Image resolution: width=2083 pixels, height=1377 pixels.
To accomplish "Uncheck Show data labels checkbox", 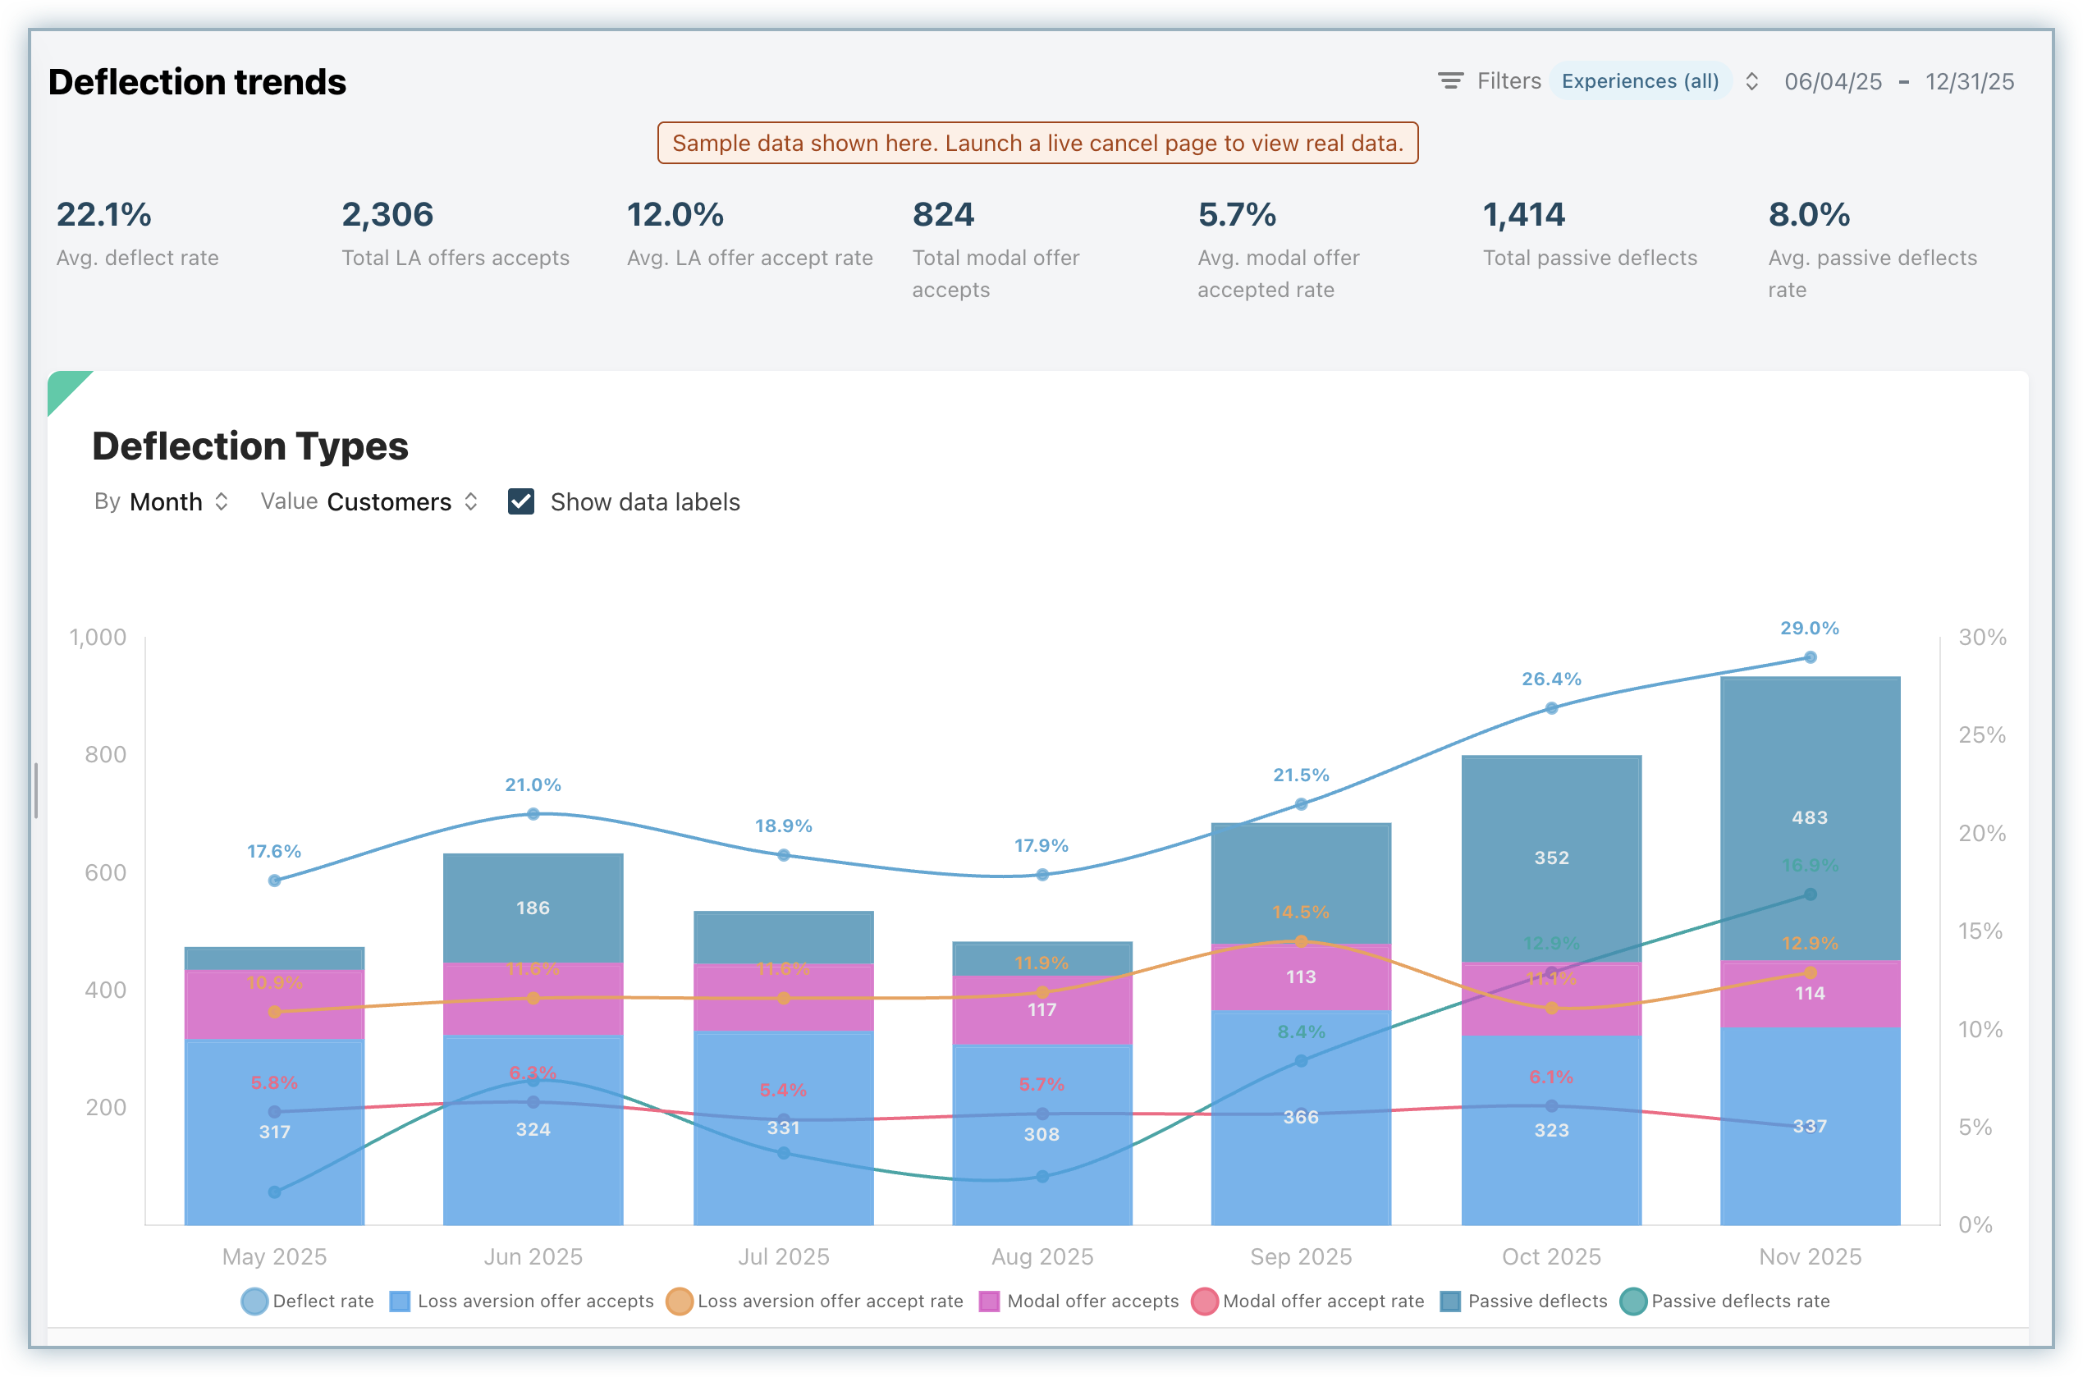I will point(520,501).
